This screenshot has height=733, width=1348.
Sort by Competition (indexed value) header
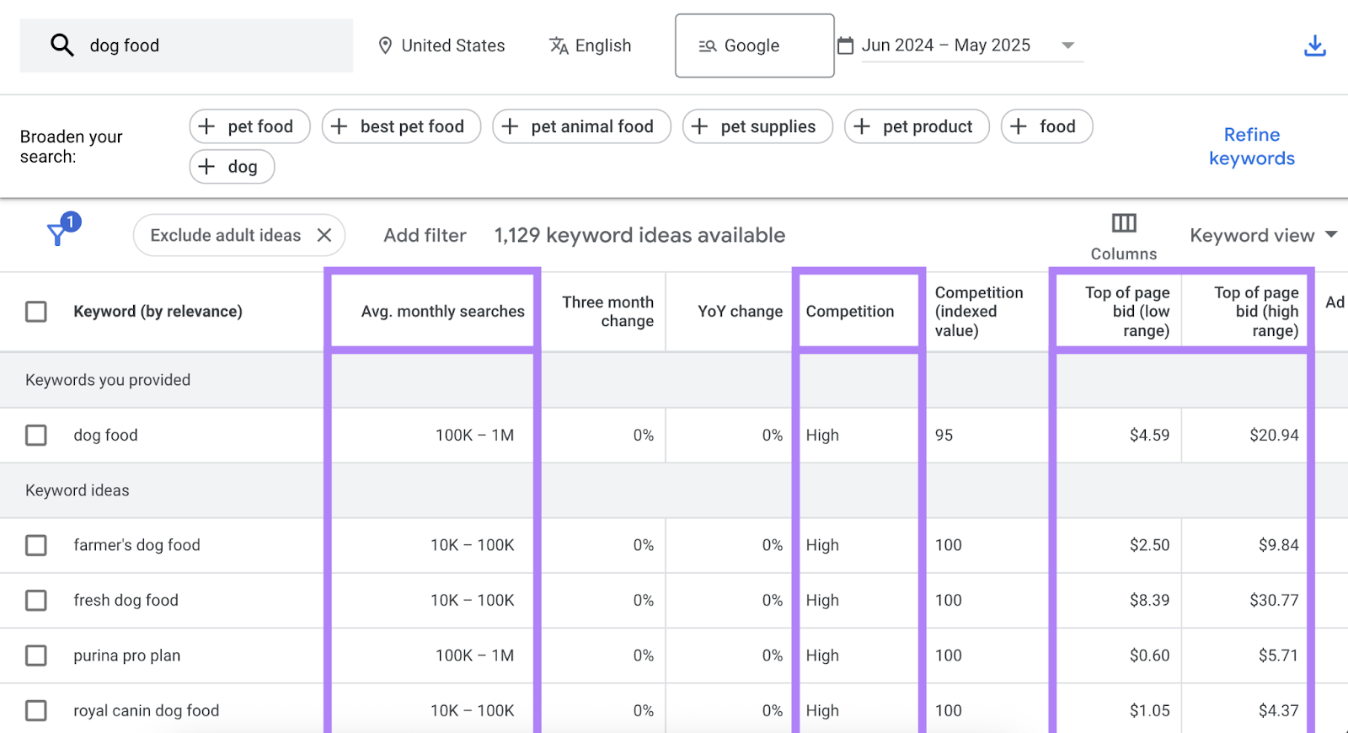[979, 312]
